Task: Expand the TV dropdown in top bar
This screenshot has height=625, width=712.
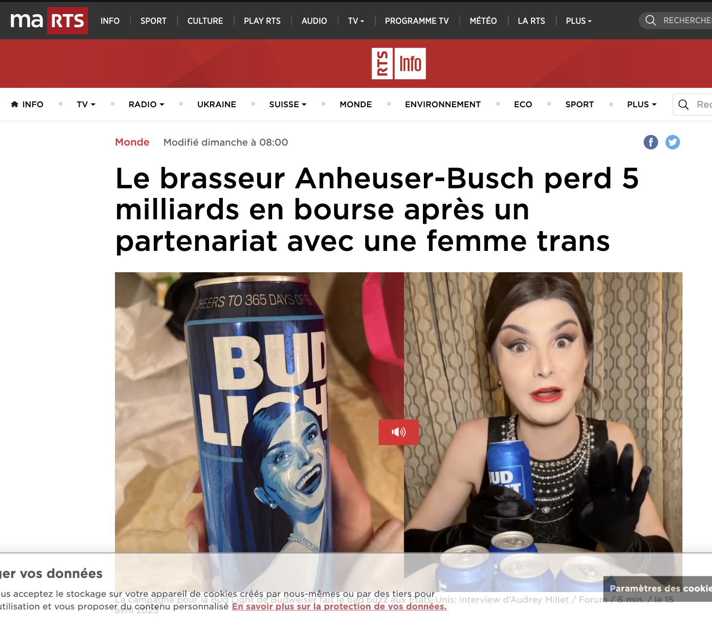Action: (x=356, y=21)
